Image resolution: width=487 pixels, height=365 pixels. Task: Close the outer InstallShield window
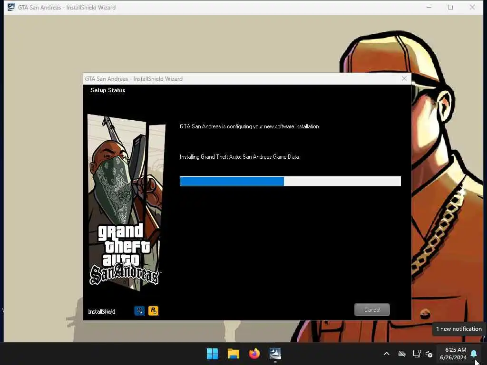(x=472, y=7)
